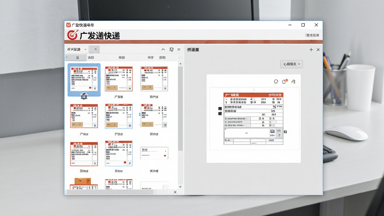Select the fourth column header tab

(150, 57)
